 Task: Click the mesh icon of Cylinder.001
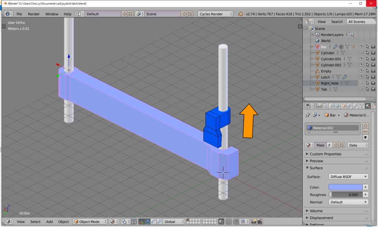317,59
